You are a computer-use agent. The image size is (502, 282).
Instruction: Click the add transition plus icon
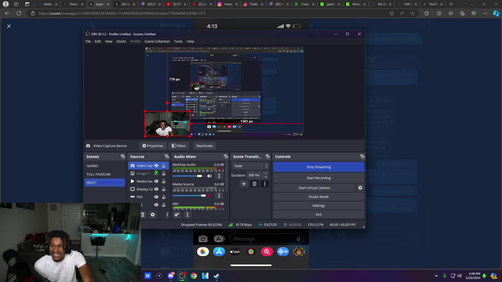[244, 184]
